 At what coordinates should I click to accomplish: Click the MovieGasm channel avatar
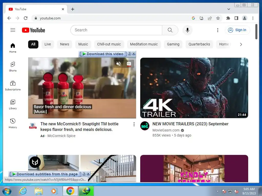145,126
